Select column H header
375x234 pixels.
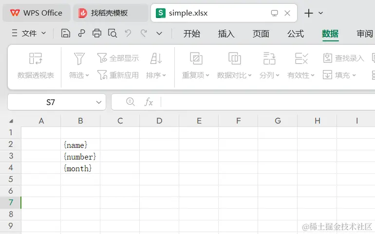click(x=317, y=121)
